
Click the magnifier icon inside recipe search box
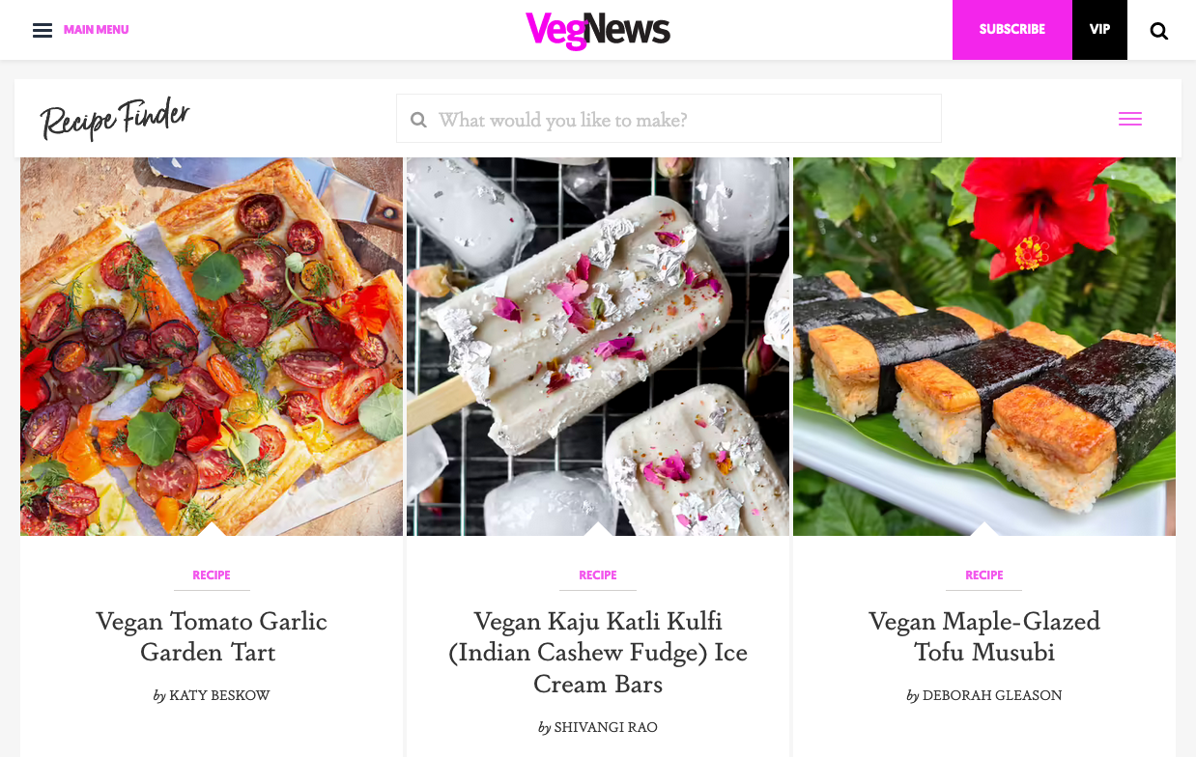[418, 120]
